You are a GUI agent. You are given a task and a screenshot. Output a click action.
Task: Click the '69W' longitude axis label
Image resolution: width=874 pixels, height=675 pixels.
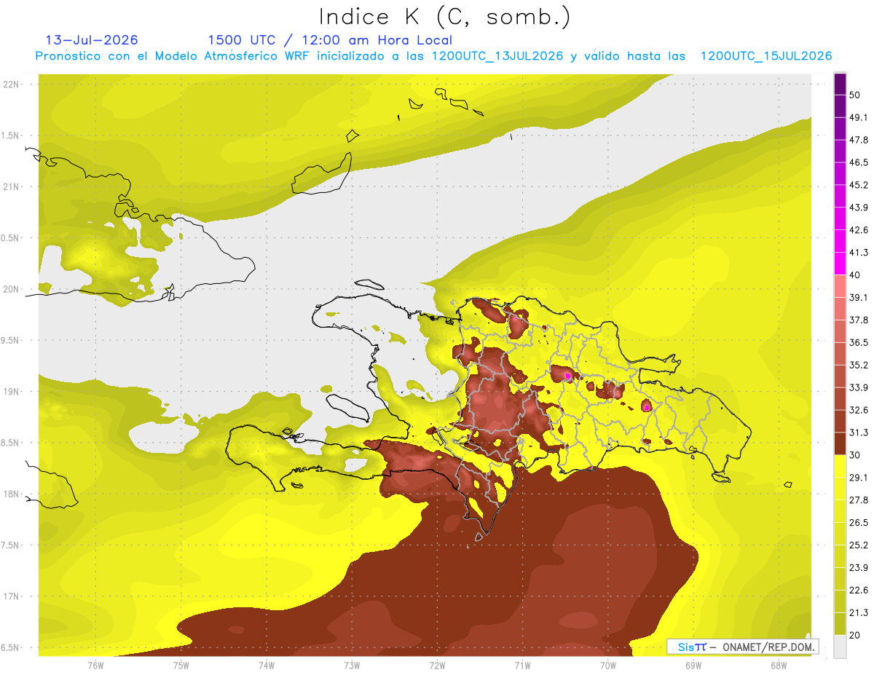tap(693, 666)
